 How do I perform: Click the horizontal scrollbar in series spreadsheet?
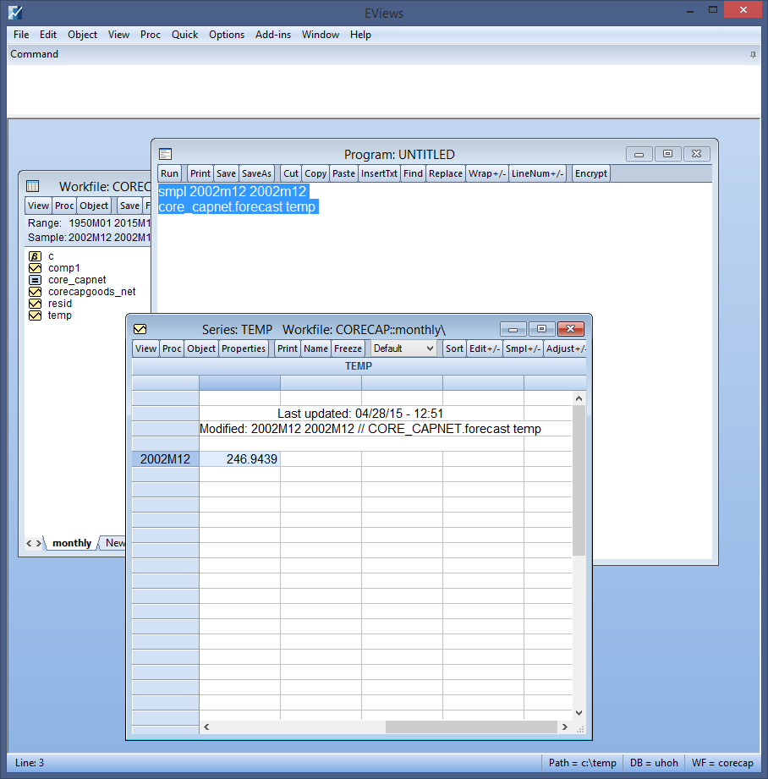[x=471, y=727]
